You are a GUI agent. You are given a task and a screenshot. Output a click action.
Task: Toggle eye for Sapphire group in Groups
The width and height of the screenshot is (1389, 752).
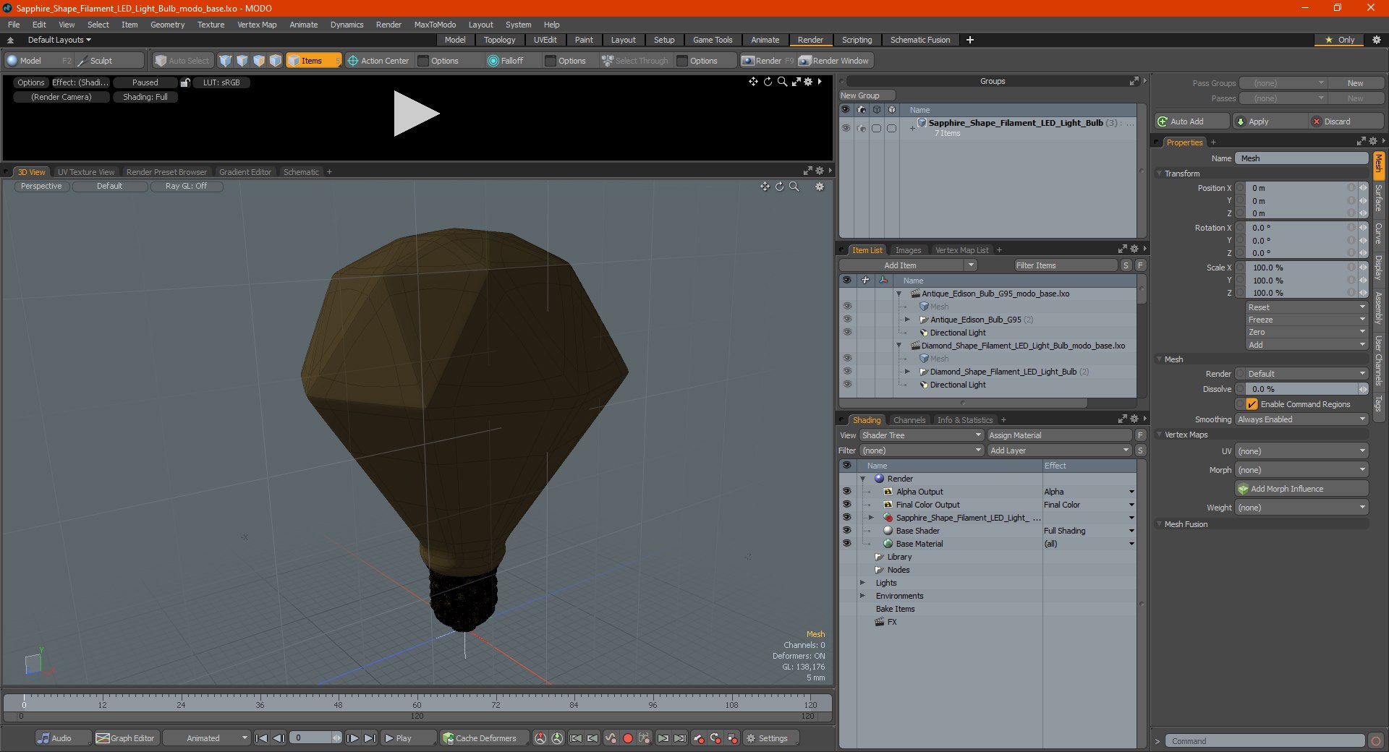[x=845, y=128]
